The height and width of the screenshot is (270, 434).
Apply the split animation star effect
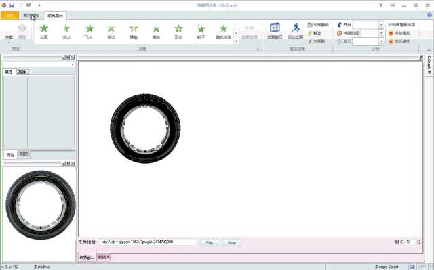(134, 32)
